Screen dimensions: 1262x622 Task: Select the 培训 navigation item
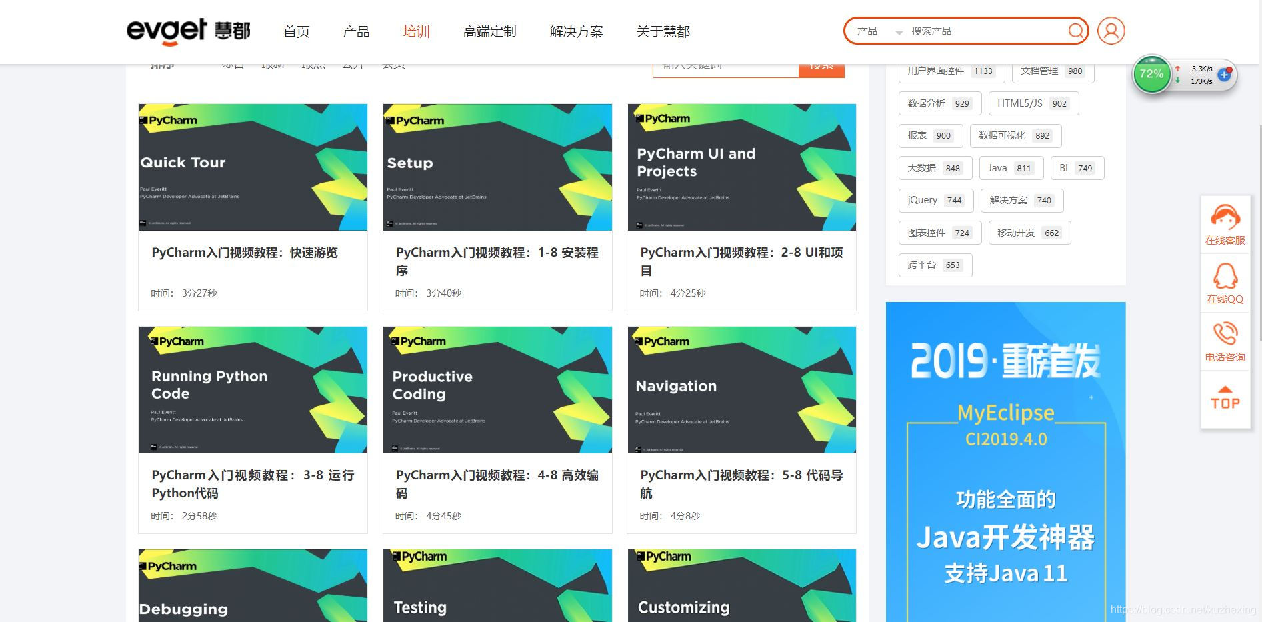click(417, 31)
